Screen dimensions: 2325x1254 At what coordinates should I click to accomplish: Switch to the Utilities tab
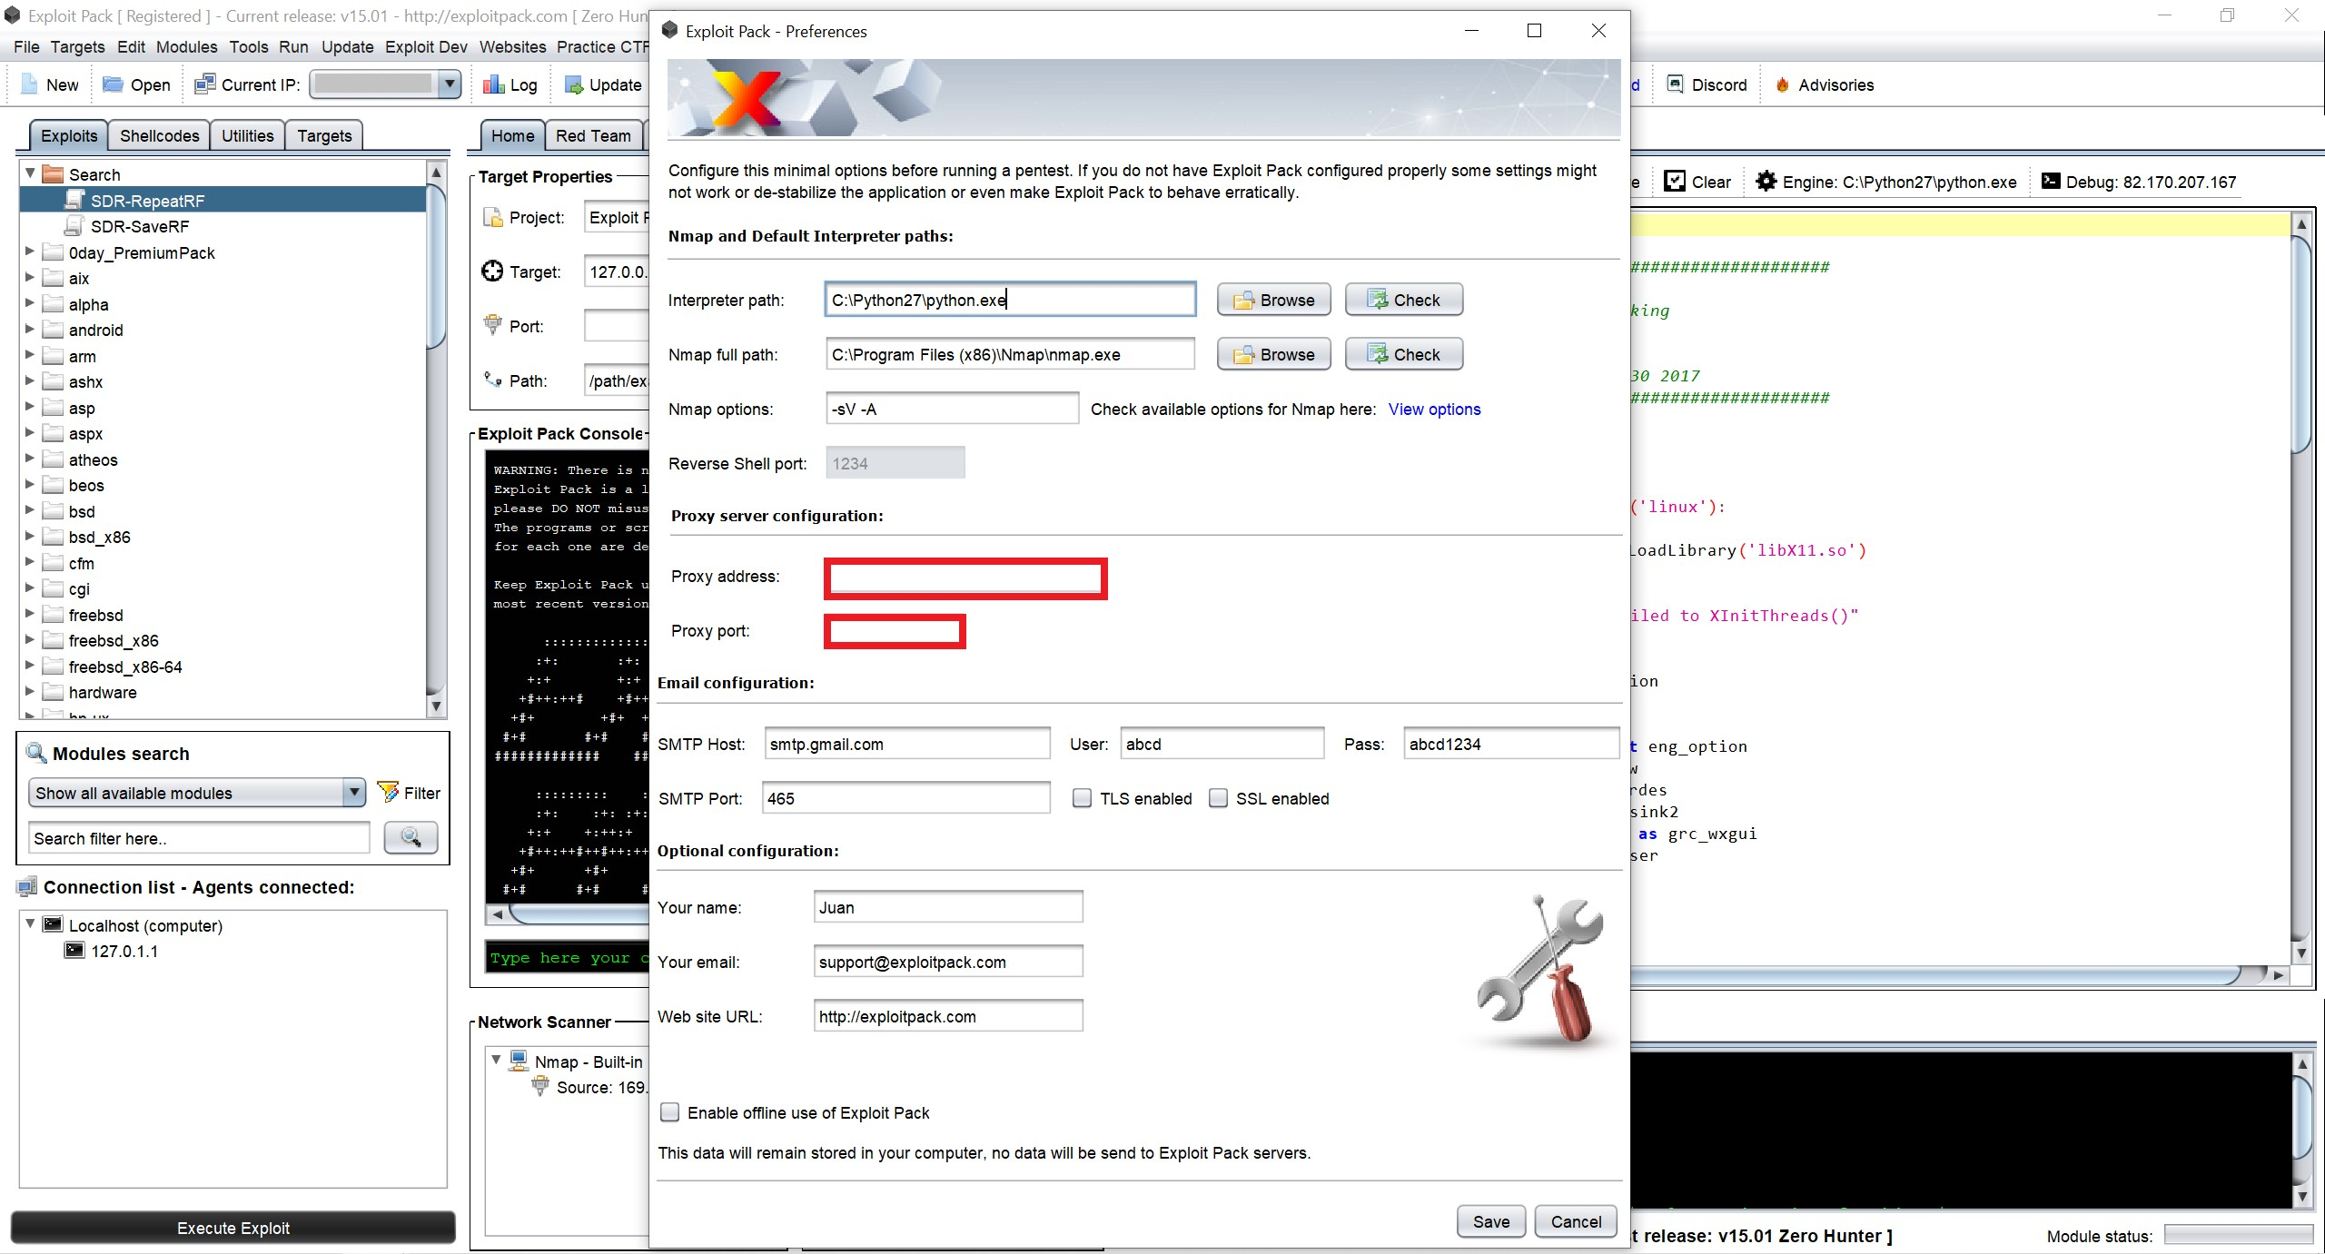point(247,135)
